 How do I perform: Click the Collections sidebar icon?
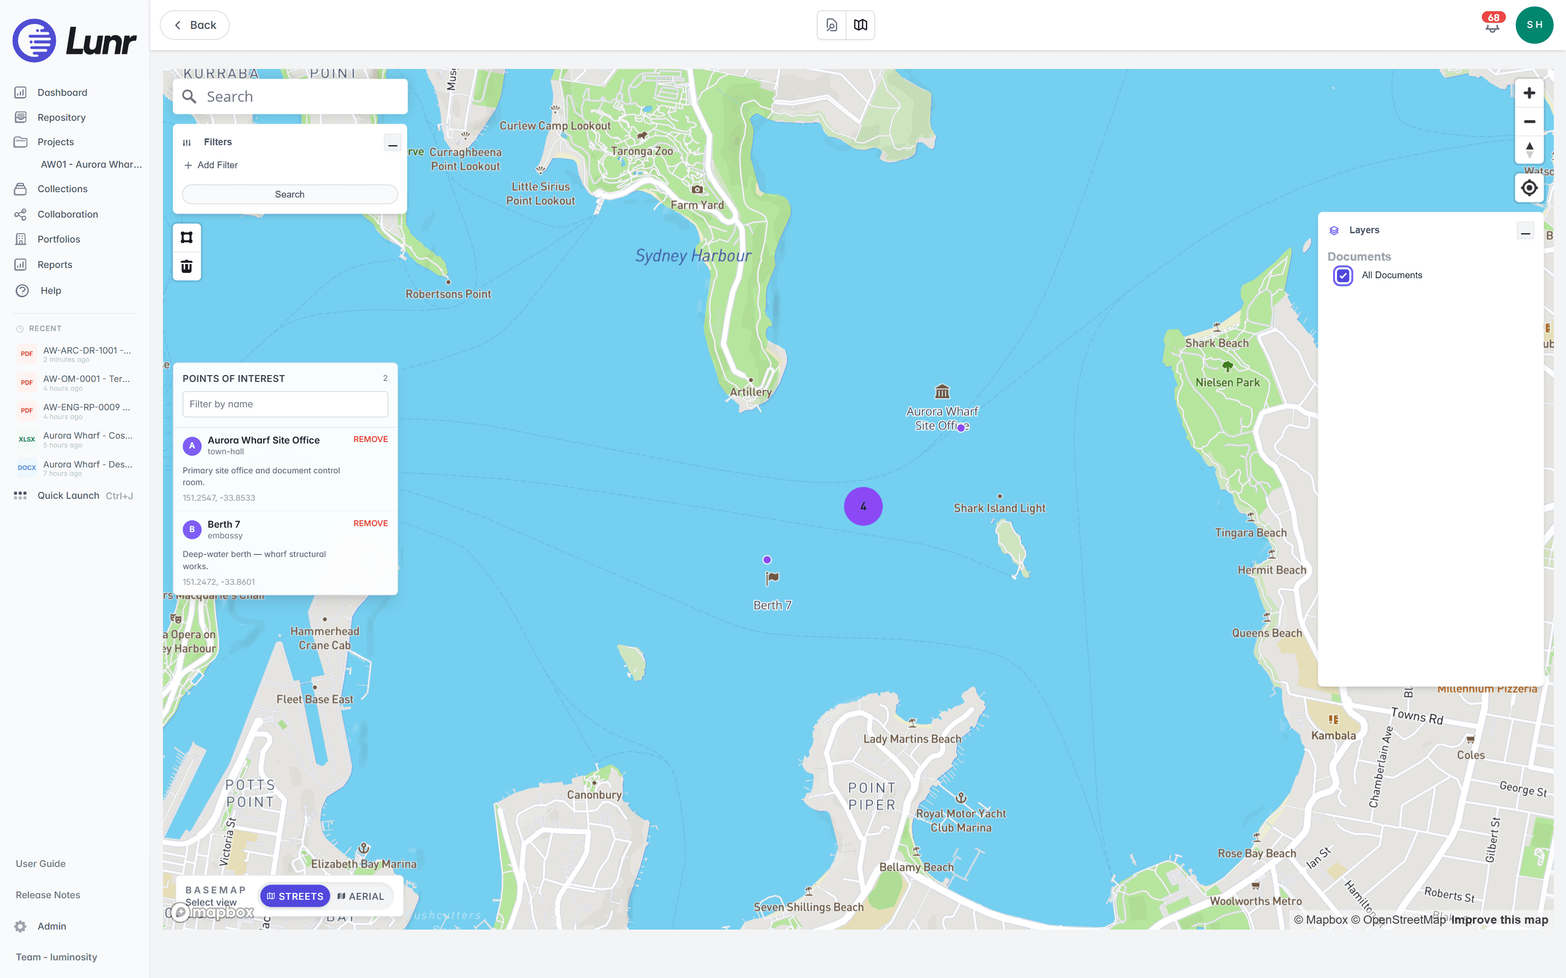tap(21, 189)
